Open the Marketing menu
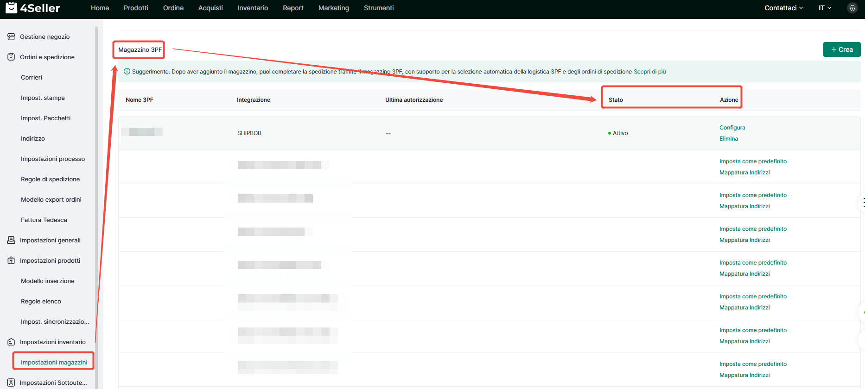Viewport: 865px width, 389px height. click(x=333, y=8)
